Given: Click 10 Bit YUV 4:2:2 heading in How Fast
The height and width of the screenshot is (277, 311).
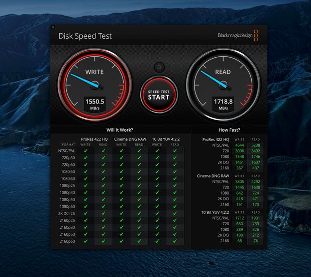Looking at the screenshot, I should tap(215, 212).
